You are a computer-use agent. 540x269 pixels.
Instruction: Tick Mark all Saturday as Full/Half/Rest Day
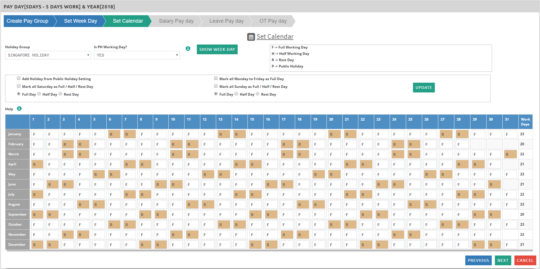[19, 86]
